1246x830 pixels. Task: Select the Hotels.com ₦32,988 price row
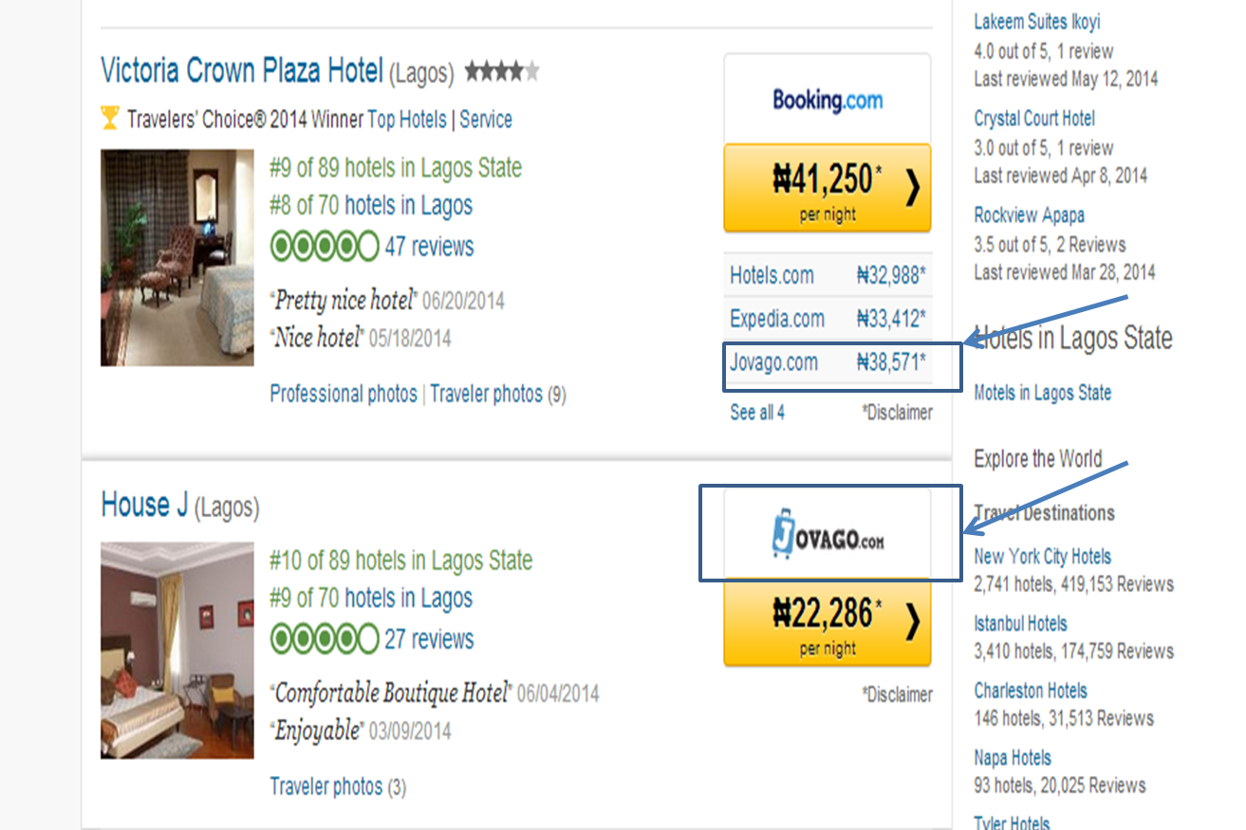[827, 276]
